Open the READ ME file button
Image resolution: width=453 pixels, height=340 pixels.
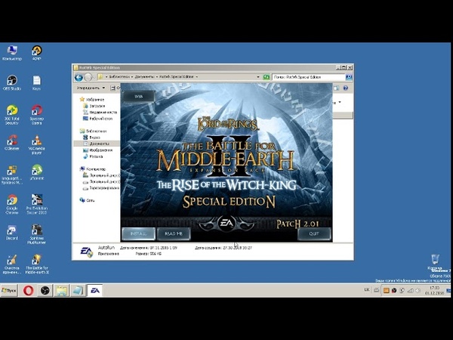click(x=174, y=233)
